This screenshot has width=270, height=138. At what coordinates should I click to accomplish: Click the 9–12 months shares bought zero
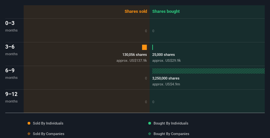coord(153,102)
